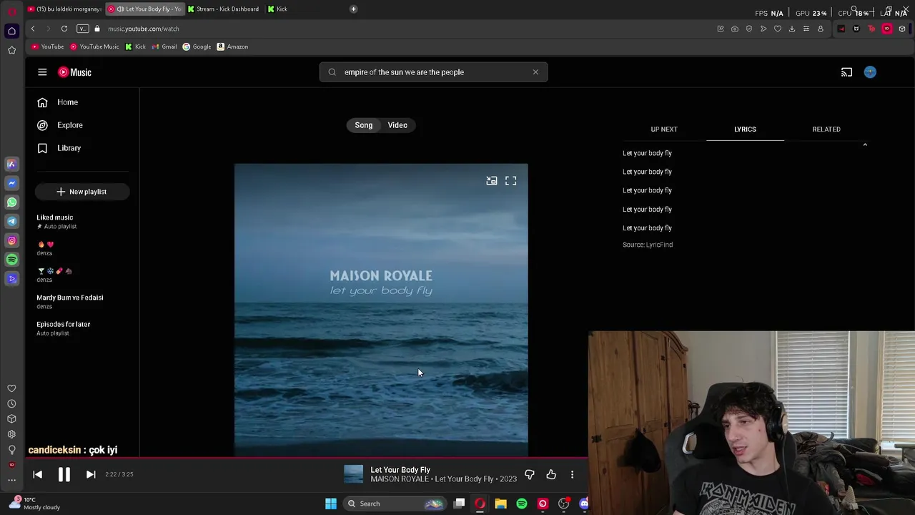Open Spotify in the Opera sidebar
This screenshot has width=915, height=515.
tap(11, 260)
